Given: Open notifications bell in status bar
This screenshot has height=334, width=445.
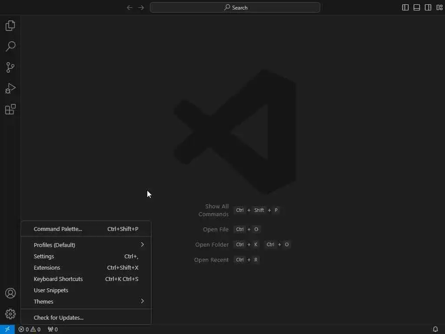Looking at the screenshot, I should pyautogui.click(x=435, y=330).
